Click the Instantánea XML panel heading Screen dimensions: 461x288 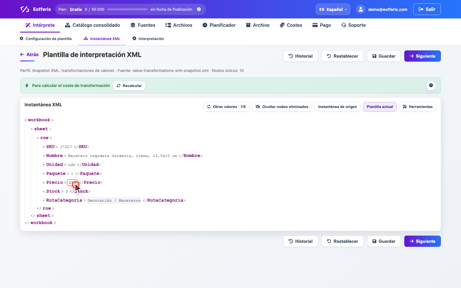[x=43, y=105]
